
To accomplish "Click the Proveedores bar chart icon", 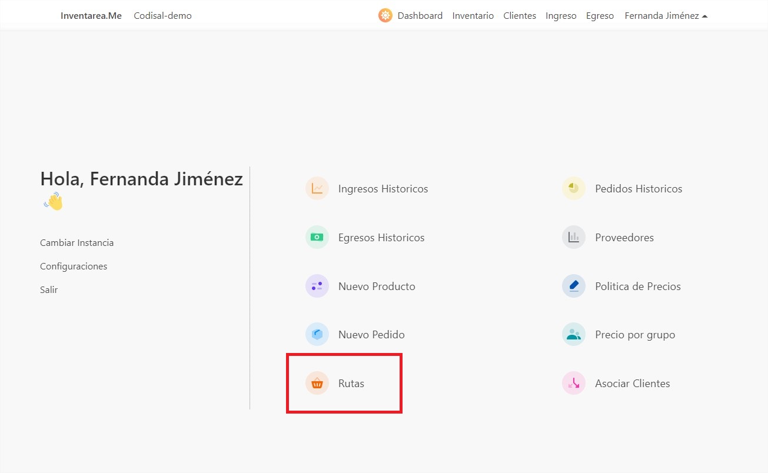I will tap(573, 237).
